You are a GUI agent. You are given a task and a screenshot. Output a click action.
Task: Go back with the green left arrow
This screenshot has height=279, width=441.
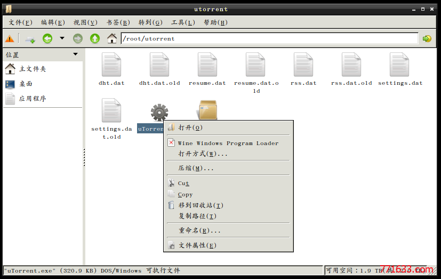click(x=47, y=38)
